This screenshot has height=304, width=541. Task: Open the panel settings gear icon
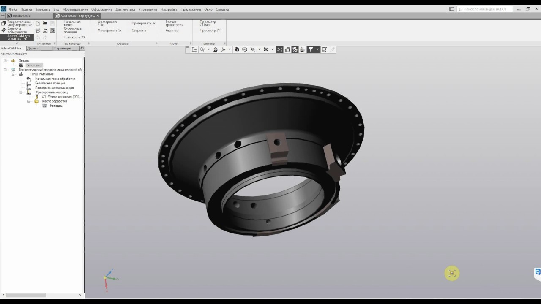82,48
